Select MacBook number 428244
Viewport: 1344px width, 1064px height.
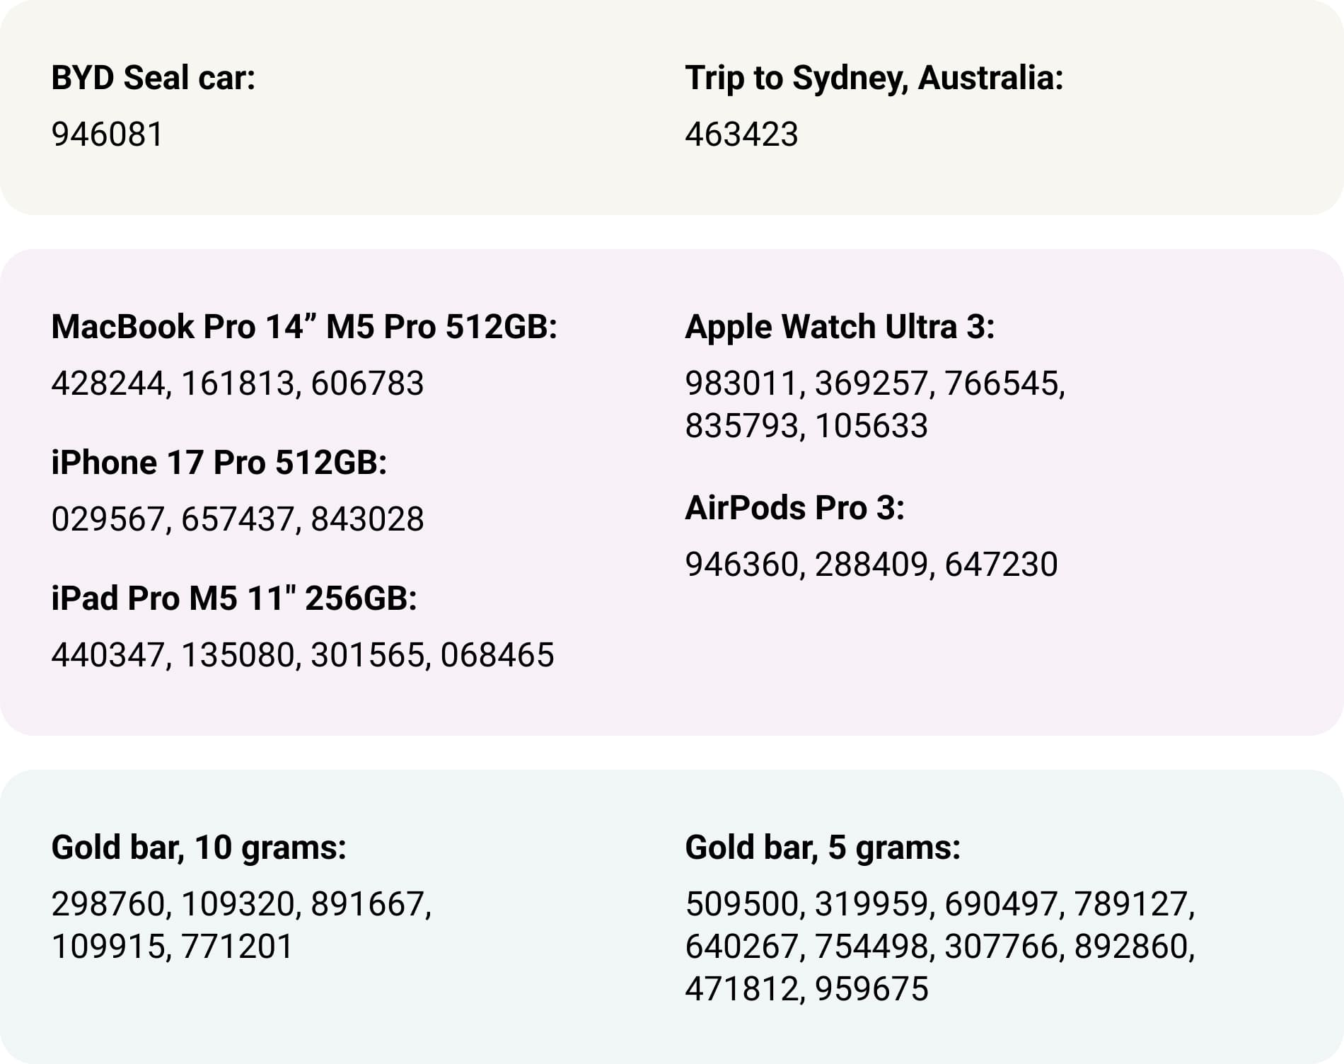pyautogui.click(x=108, y=383)
